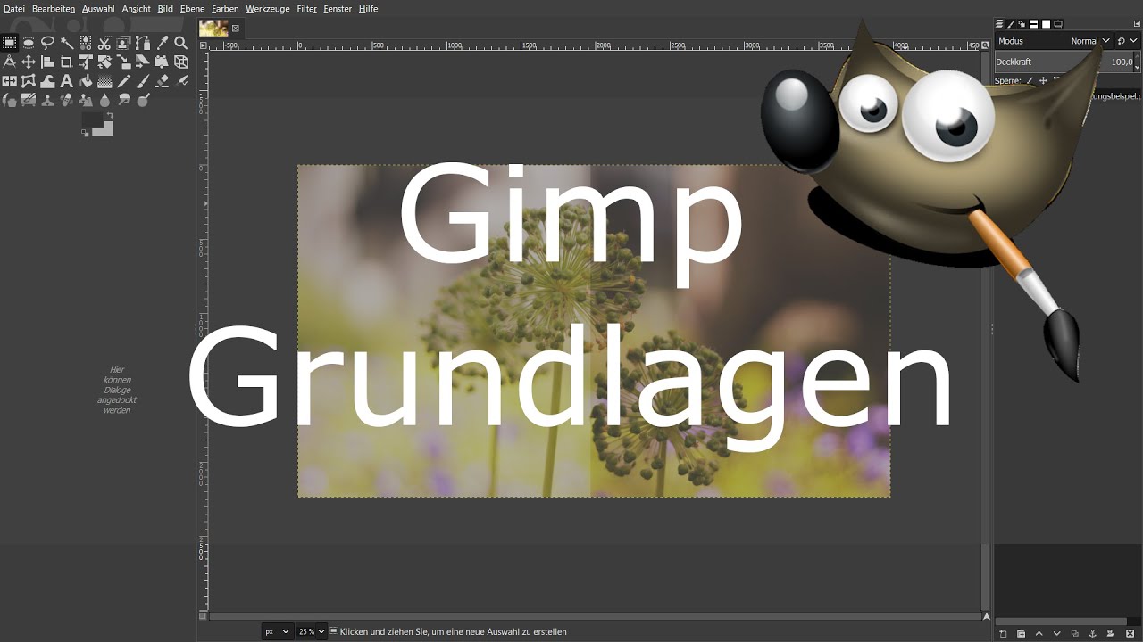Select the Move tool
1143x642 pixels.
click(29, 62)
